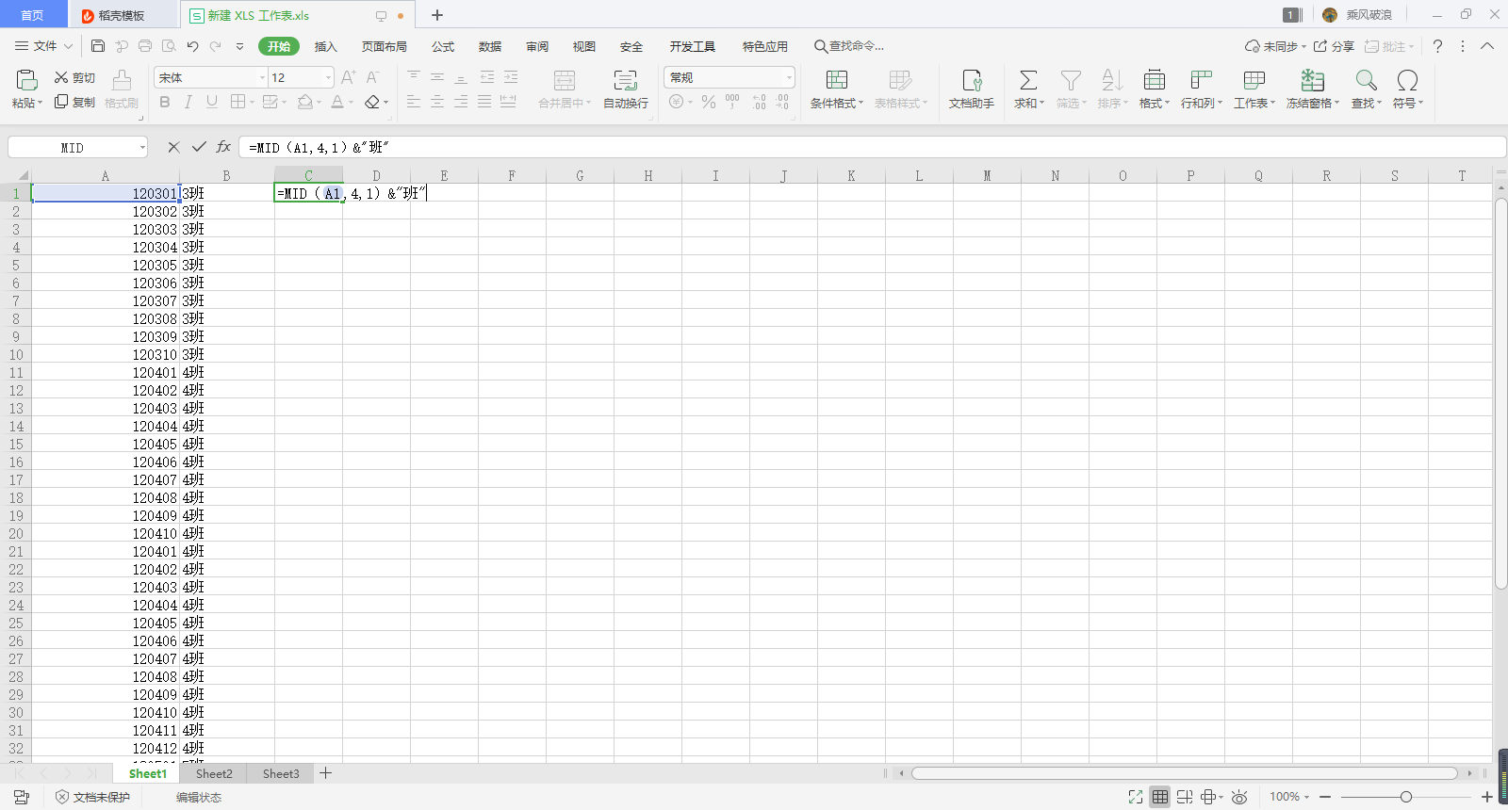Image resolution: width=1508 pixels, height=810 pixels.
Task: Open the 页面布局 Page Layout tab
Action: tap(385, 46)
